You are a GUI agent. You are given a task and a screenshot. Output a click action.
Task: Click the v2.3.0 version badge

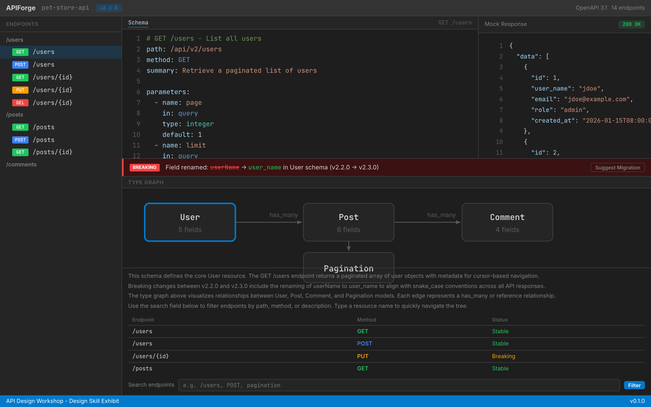tap(109, 8)
